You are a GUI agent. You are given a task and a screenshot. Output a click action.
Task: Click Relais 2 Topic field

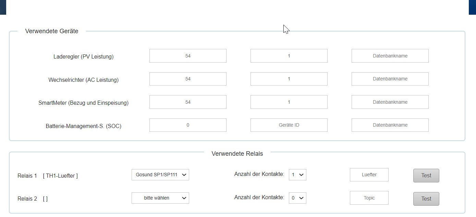[369, 198]
